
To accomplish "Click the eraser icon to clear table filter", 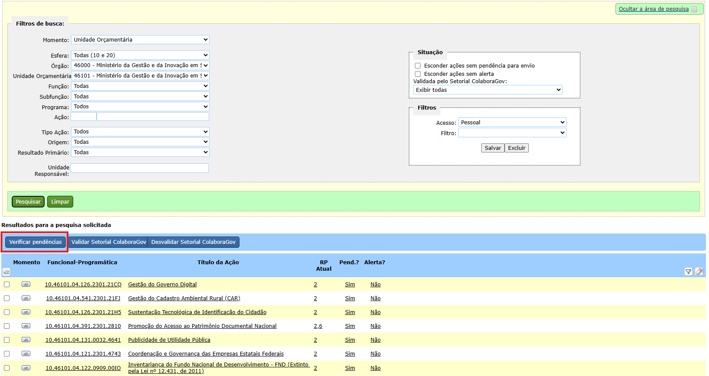I will click(699, 272).
